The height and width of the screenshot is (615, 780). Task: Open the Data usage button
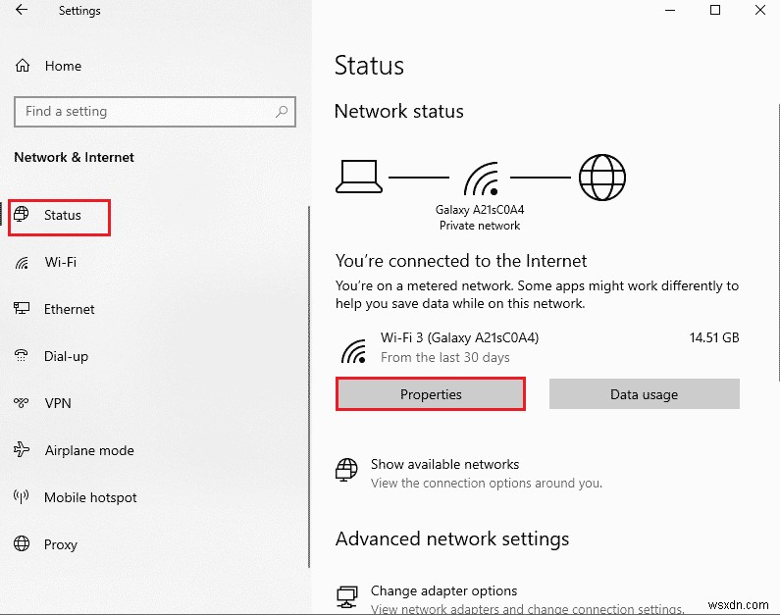[644, 394]
